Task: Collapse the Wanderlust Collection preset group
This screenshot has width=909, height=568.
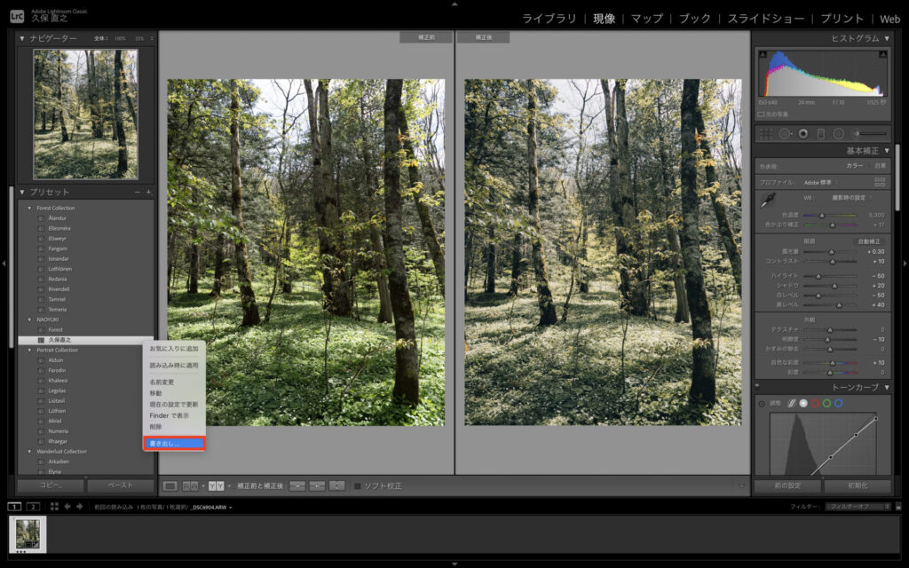Action: pyautogui.click(x=29, y=452)
